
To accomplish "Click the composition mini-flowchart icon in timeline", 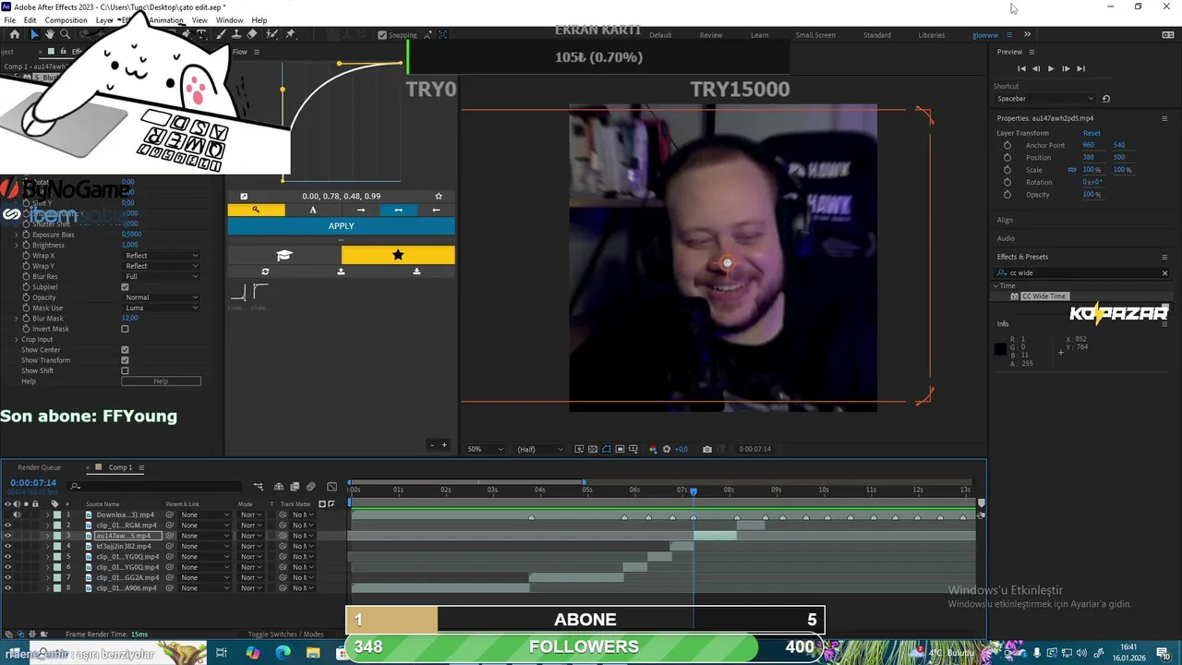I will coord(259,487).
